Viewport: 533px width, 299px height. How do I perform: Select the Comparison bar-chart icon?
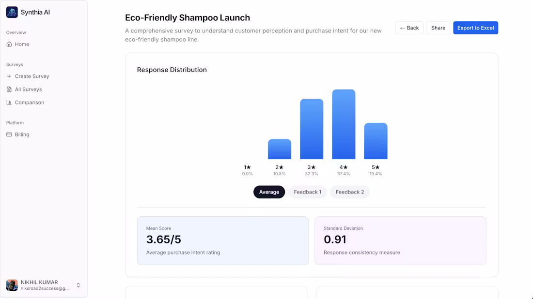[x=9, y=102]
